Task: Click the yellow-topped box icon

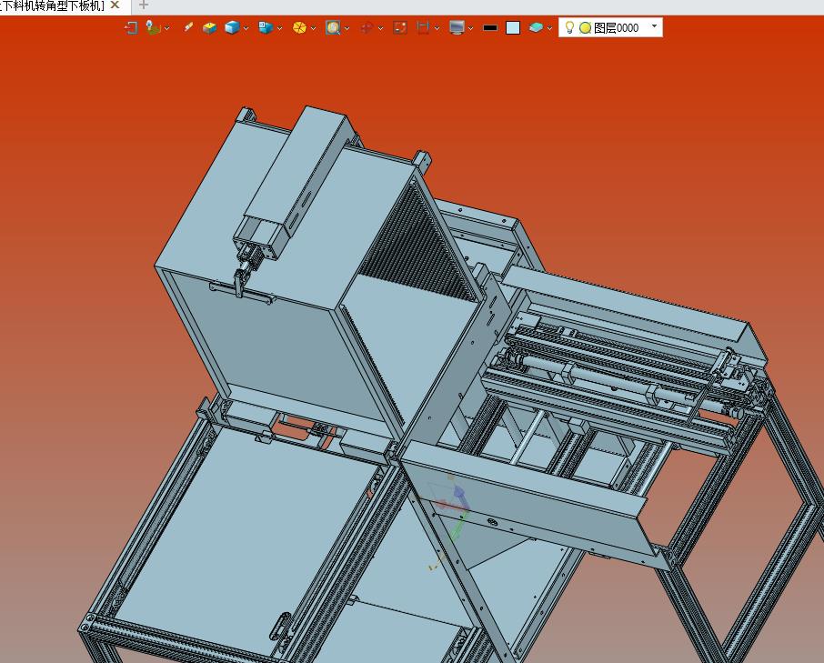Action: (x=209, y=28)
